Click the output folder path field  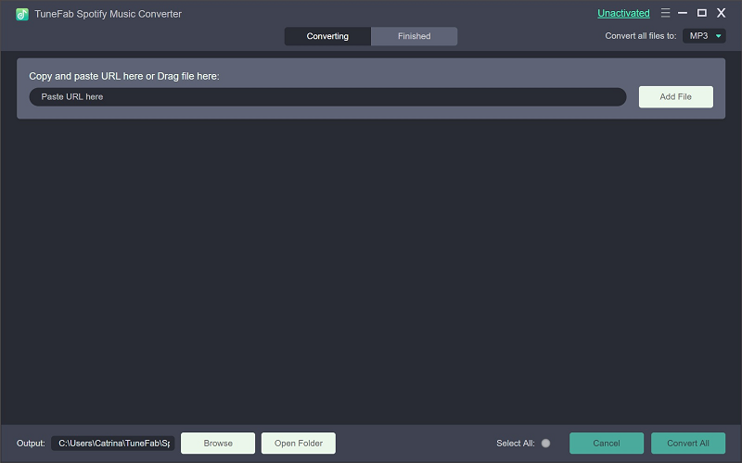(x=112, y=444)
